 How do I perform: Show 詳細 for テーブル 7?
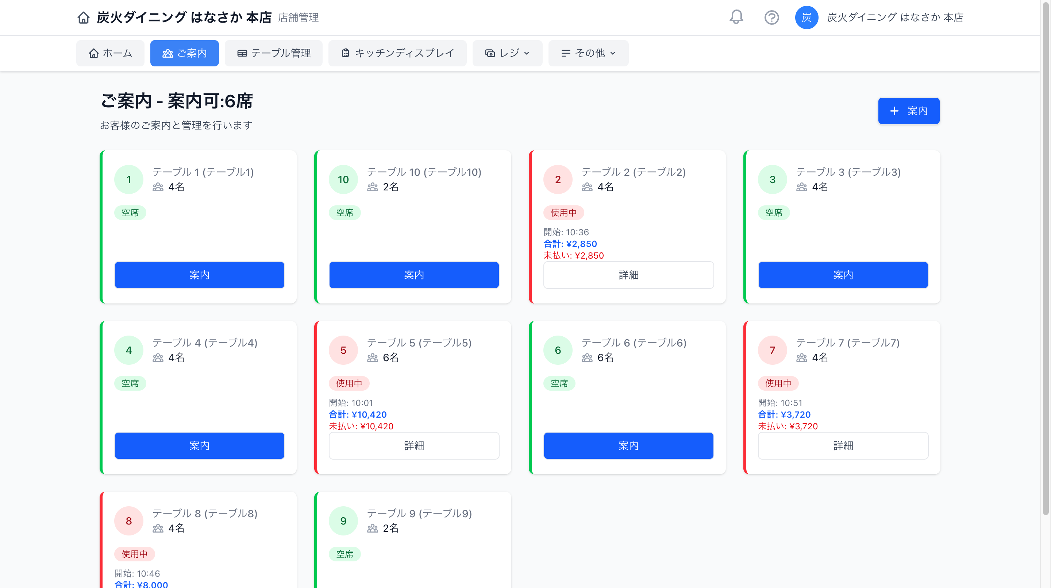click(x=843, y=446)
